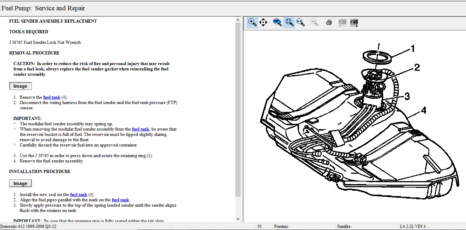Click the text pane scroll down arrow

(238, 219)
